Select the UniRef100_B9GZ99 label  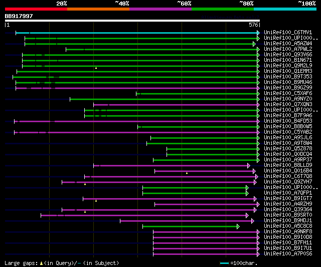pos(288,88)
